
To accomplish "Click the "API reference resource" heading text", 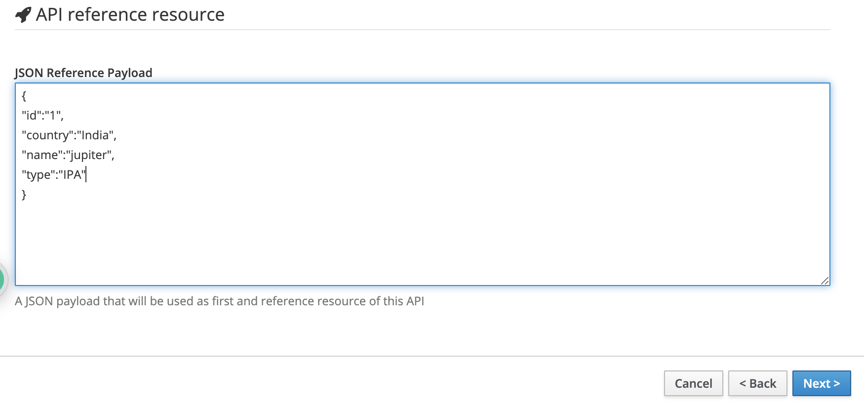I will click(x=130, y=15).
